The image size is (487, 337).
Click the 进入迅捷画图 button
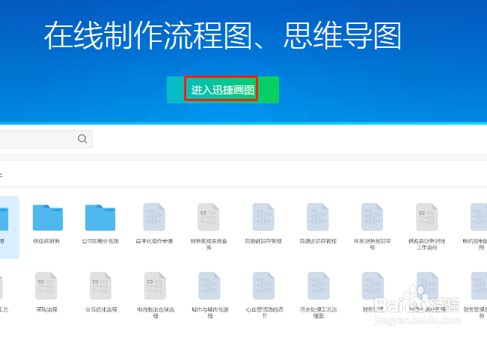(223, 90)
